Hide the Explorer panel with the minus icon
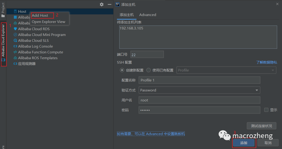 109,4
